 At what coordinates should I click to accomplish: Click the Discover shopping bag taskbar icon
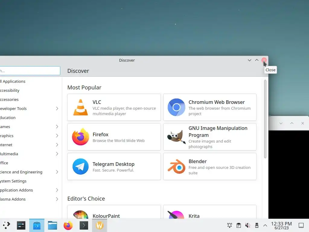tap(37, 225)
